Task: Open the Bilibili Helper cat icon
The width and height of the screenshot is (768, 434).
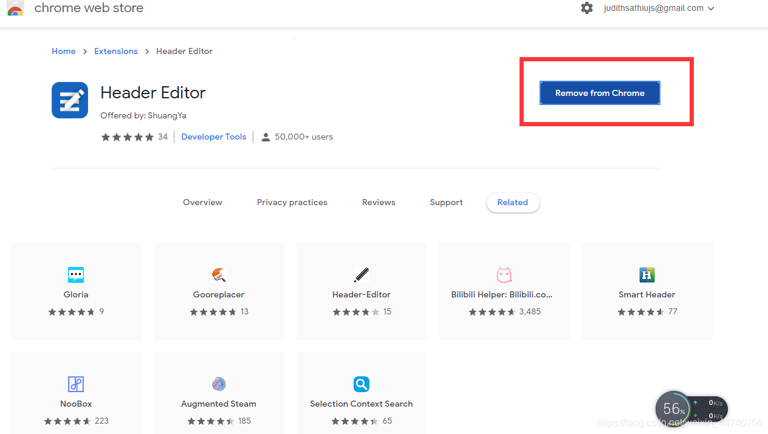Action: pos(504,275)
